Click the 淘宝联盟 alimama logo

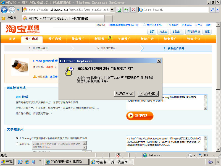[x=23, y=29]
